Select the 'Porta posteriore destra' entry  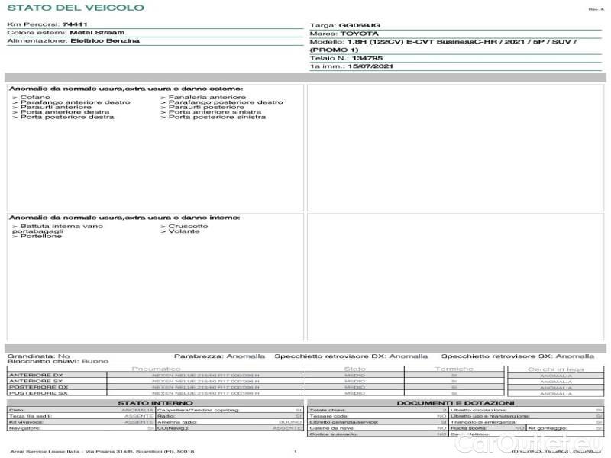coord(63,117)
